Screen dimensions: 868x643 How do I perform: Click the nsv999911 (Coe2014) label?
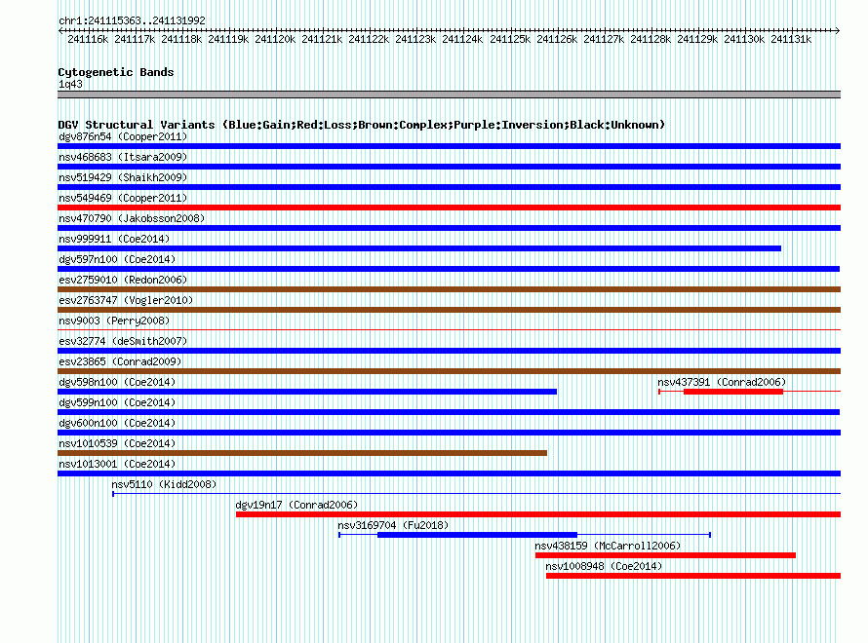tap(114, 239)
